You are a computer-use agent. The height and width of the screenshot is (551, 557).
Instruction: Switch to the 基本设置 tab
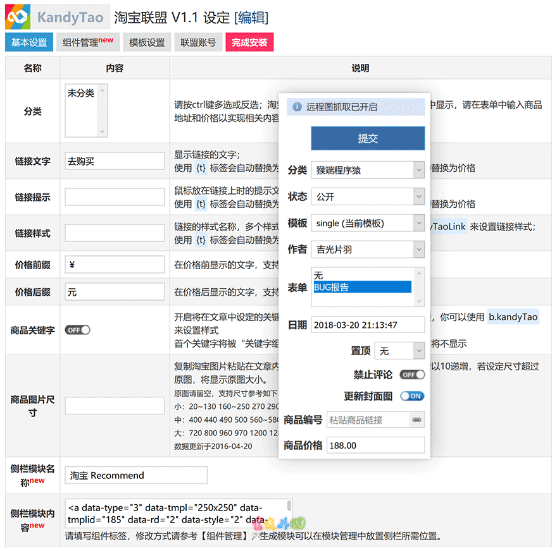[29, 42]
